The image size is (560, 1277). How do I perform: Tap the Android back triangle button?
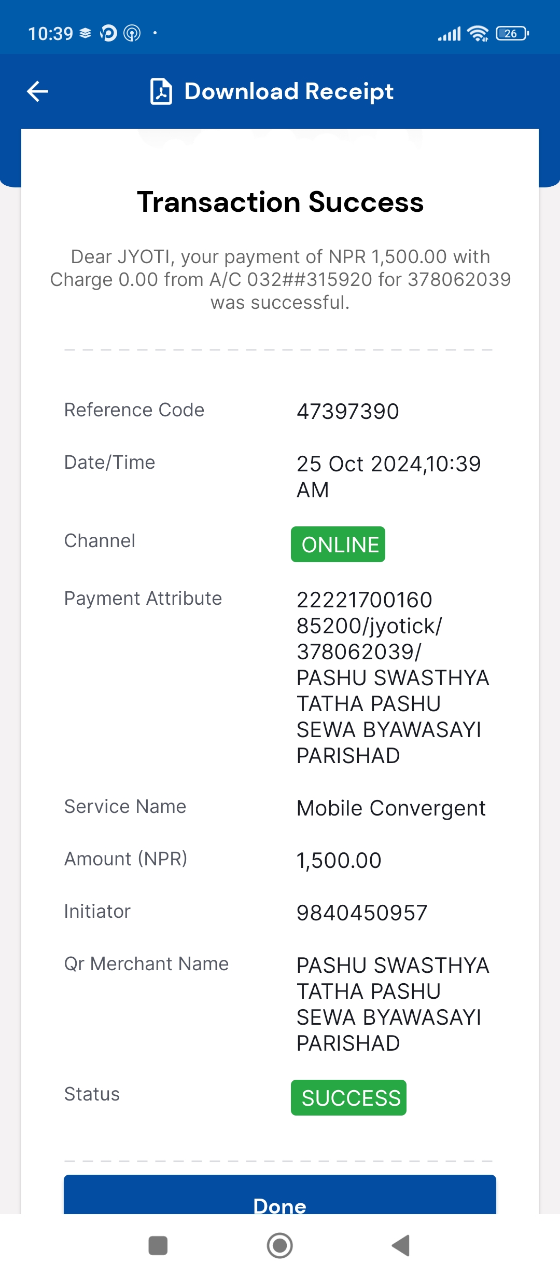tap(401, 1245)
